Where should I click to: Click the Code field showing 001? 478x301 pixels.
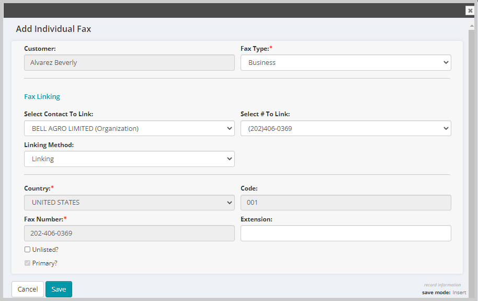click(346, 203)
